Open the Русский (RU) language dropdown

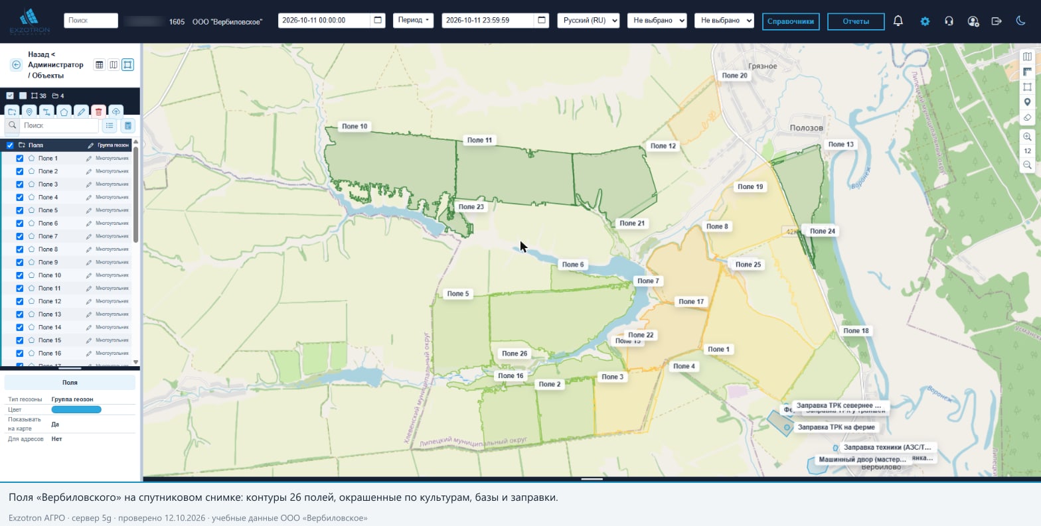pos(588,21)
